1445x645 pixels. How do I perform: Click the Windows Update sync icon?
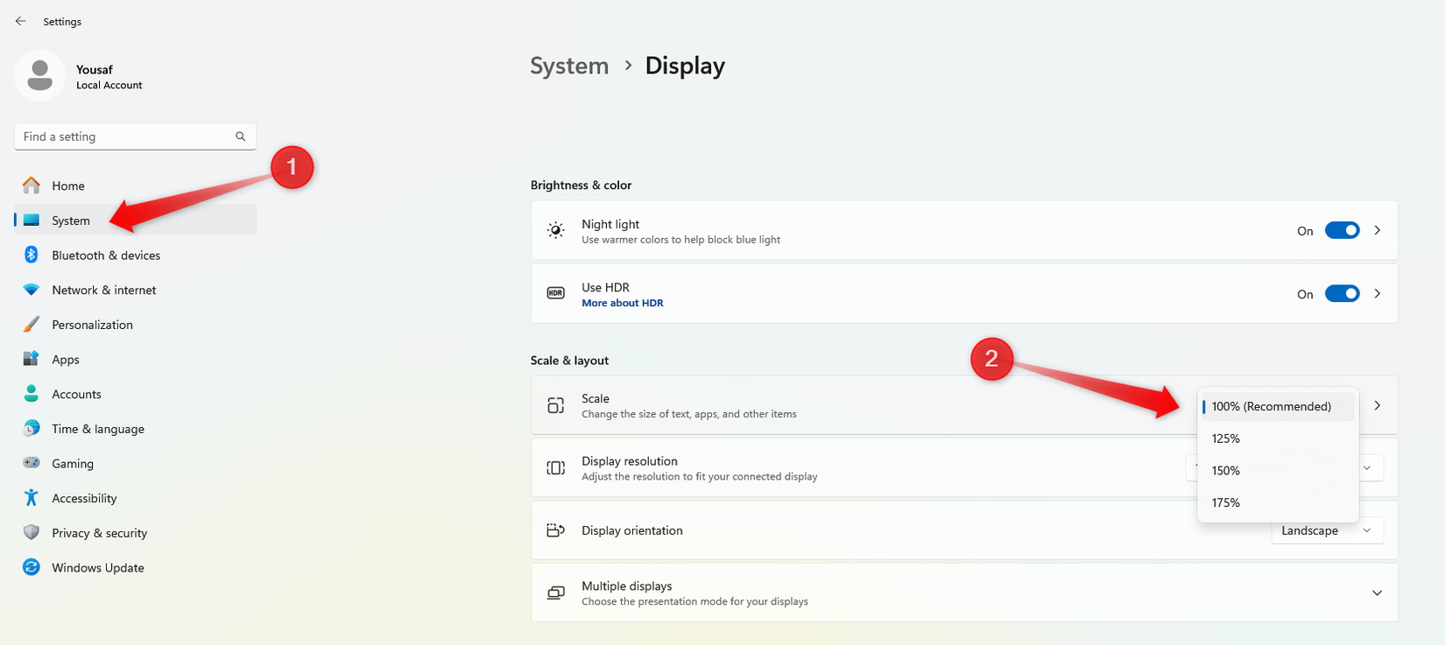click(x=32, y=567)
